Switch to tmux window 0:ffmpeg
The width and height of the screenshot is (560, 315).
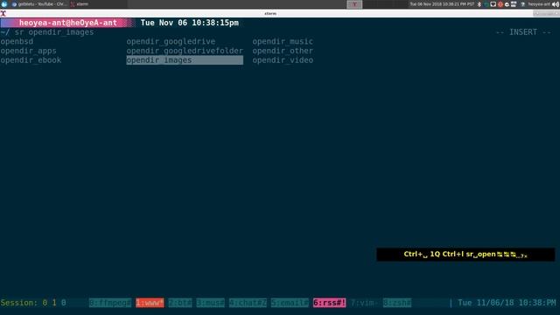point(110,303)
